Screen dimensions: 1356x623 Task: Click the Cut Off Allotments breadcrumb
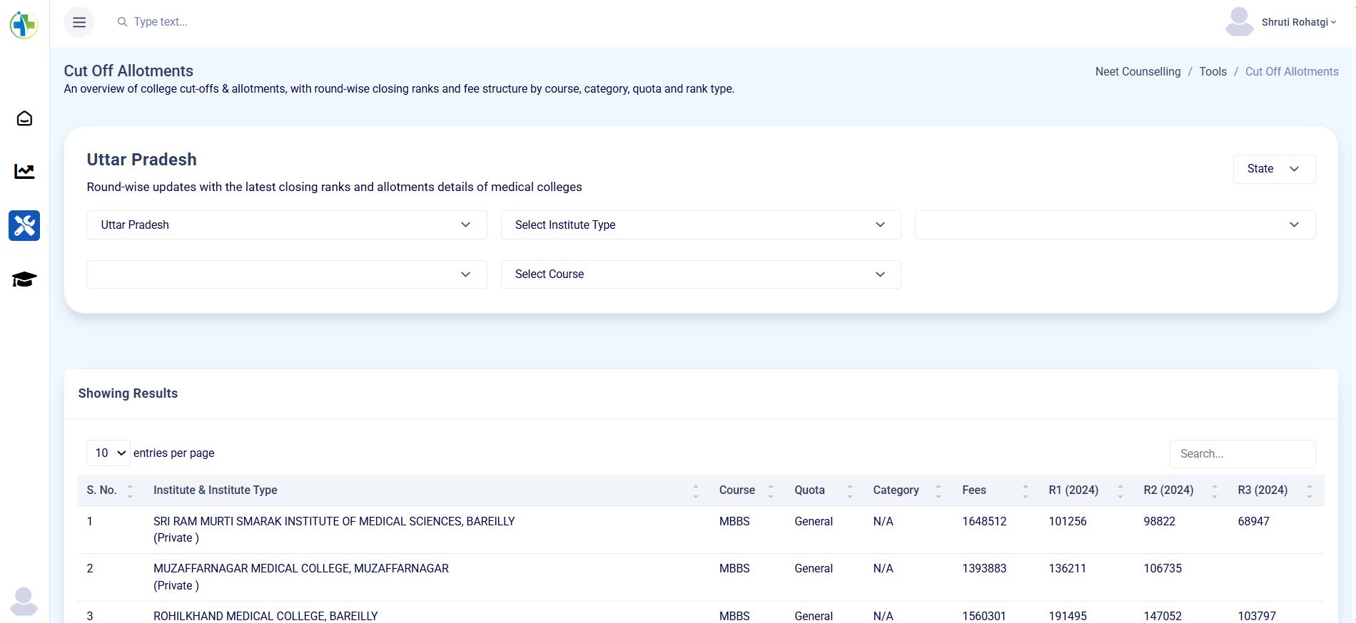tap(1292, 71)
